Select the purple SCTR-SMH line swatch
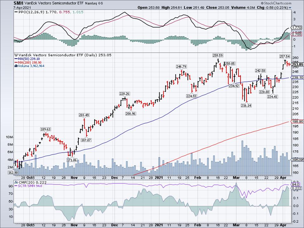 [x=16, y=186]
